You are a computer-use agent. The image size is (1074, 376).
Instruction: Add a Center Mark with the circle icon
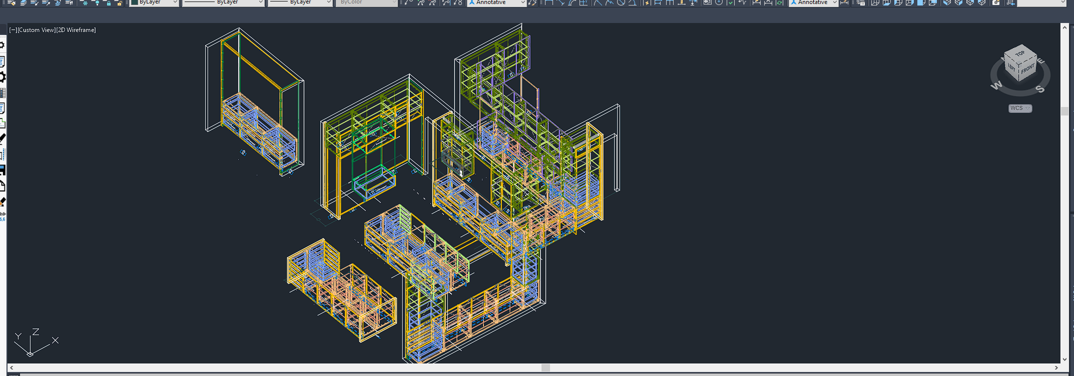tap(719, 2)
